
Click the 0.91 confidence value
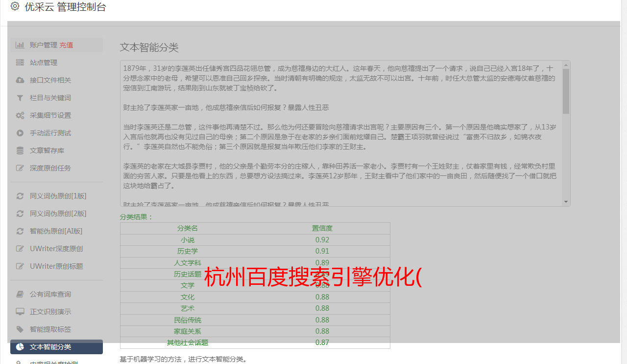pyautogui.click(x=322, y=251)
